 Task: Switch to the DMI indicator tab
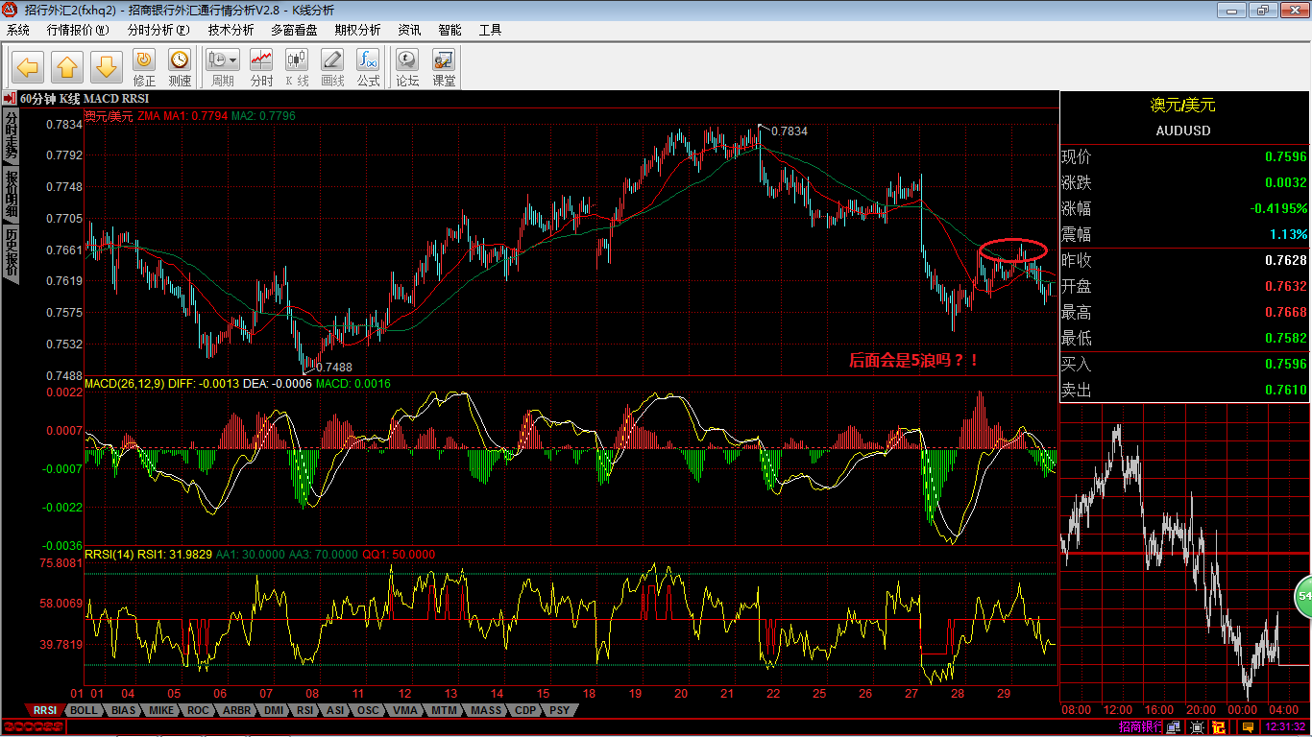[274, 710]
